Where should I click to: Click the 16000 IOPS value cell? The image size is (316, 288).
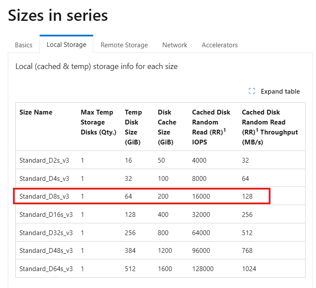point(201,196)
